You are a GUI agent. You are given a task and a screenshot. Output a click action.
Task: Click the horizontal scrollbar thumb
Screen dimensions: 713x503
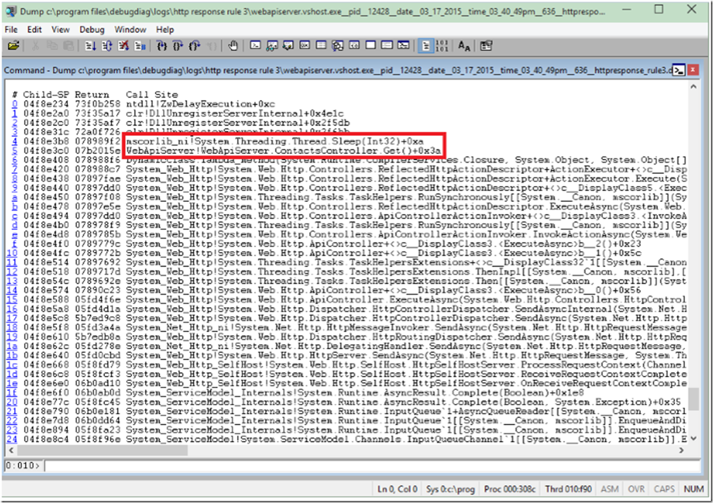pos(103,450)
